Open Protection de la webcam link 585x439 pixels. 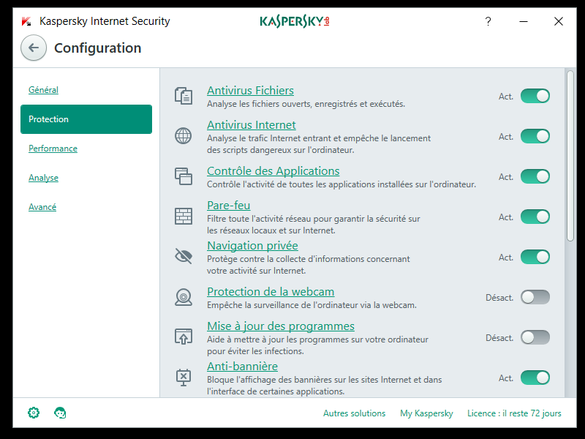tap(271, 291)
